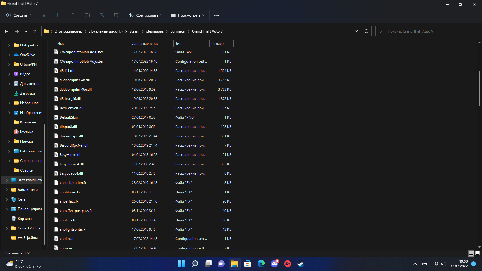Select the enbeffect.fx file

(69, 201)
